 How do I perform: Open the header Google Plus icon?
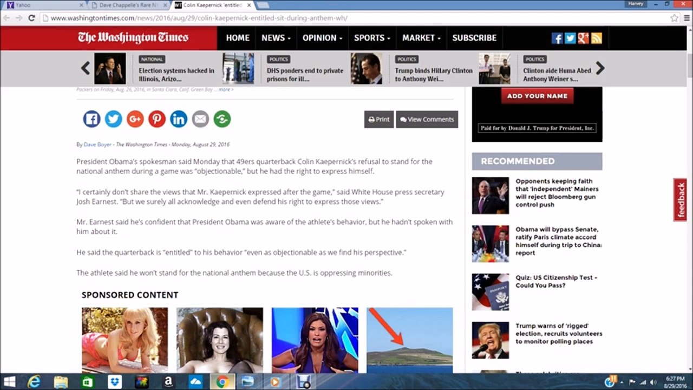point(583,38)
